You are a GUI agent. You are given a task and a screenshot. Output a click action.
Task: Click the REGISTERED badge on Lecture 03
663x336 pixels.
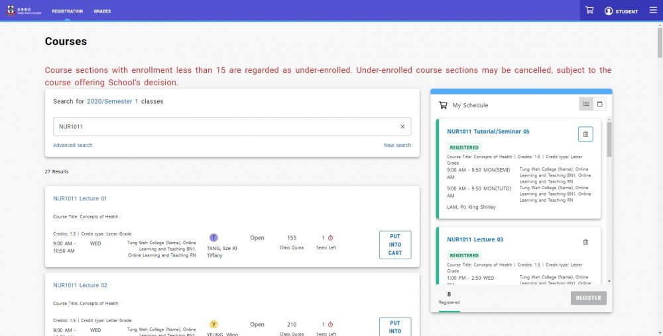point(464,255)
